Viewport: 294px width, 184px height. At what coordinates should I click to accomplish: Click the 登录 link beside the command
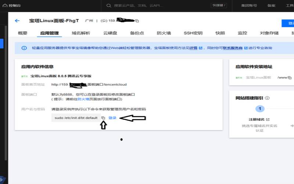coord(112,118)
